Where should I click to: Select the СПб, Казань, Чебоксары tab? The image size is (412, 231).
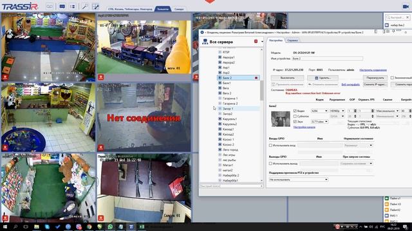point(130,9)
